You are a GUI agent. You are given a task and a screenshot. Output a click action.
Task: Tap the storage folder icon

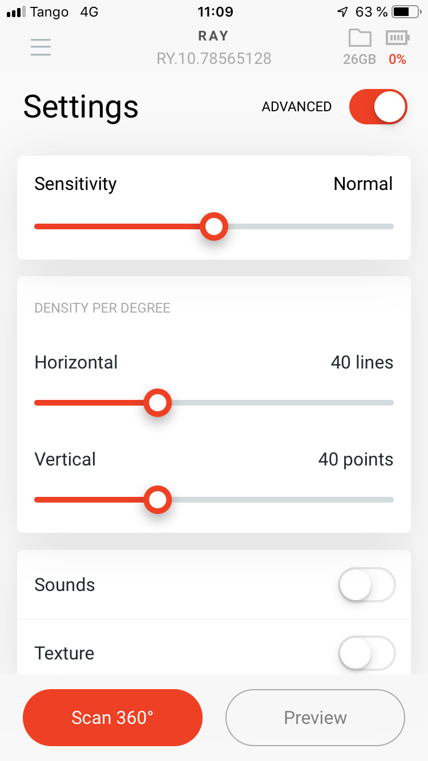pos(360,38)
